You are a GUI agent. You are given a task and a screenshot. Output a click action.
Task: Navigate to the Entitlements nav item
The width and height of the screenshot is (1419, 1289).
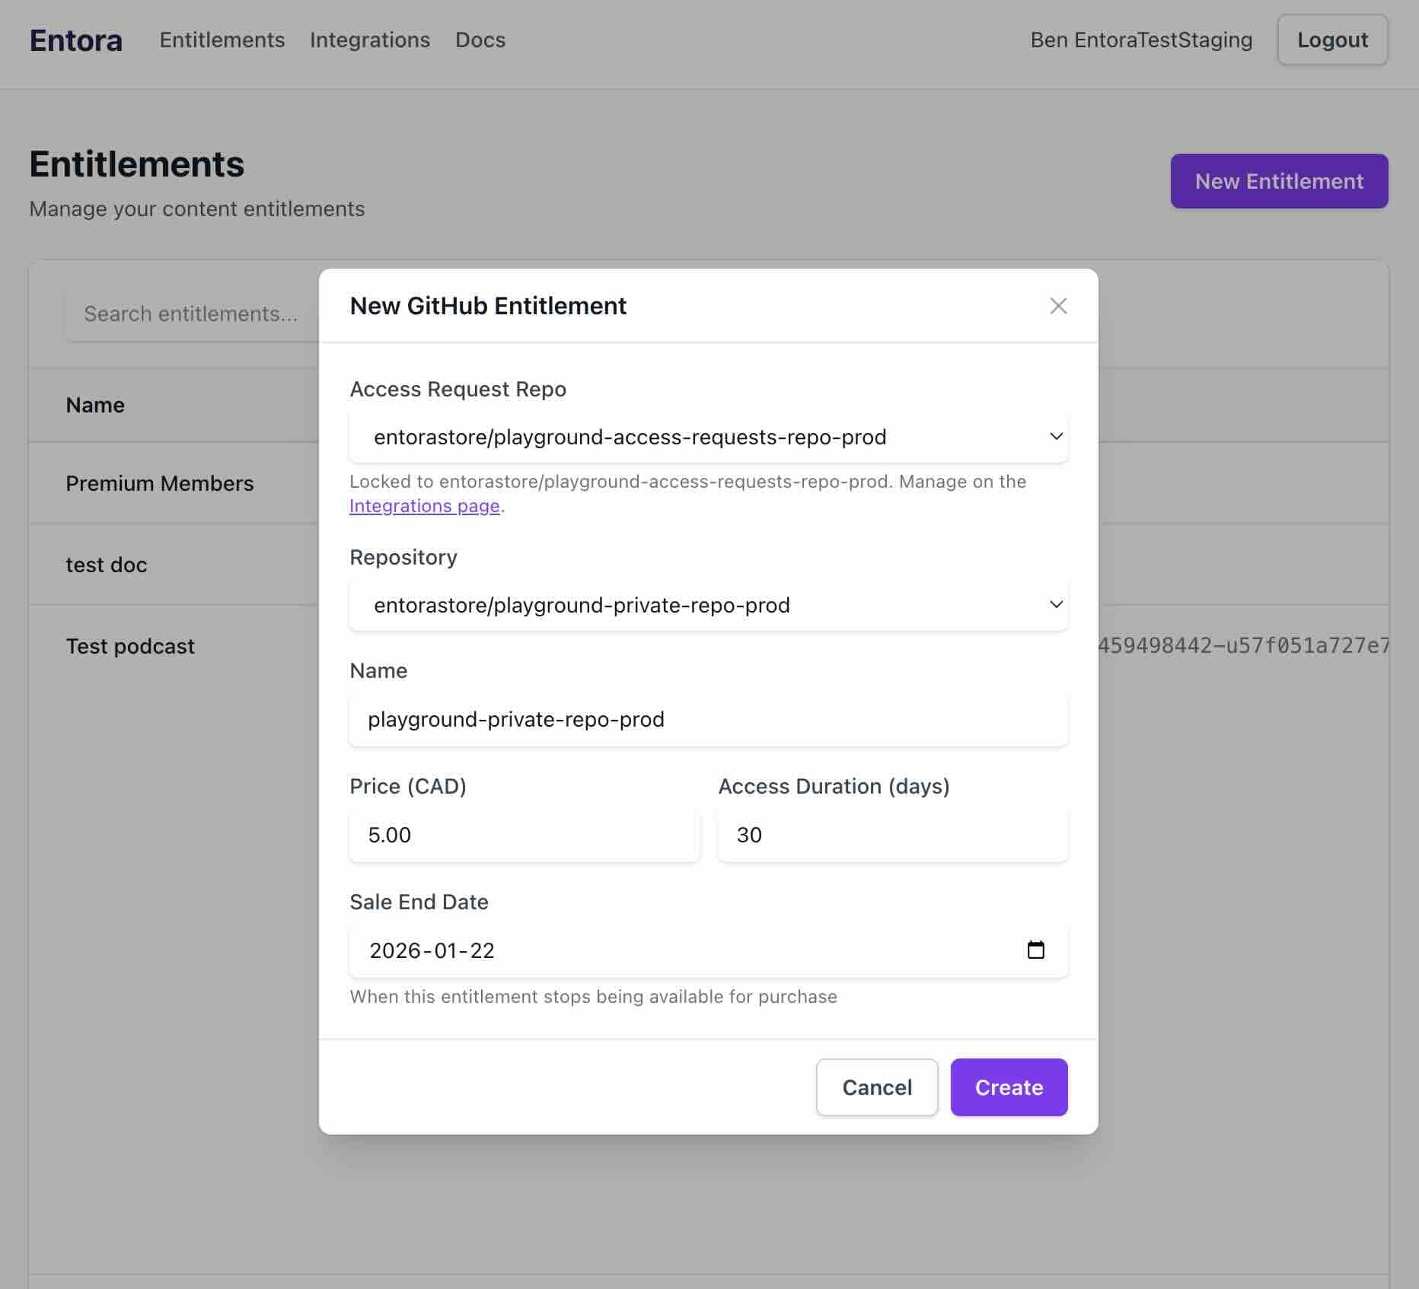tap(222, 40)
